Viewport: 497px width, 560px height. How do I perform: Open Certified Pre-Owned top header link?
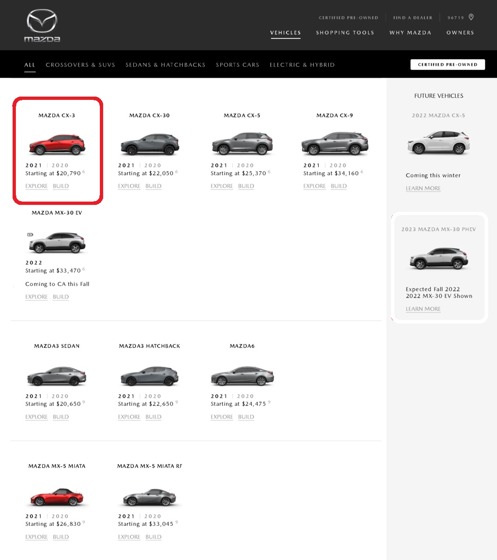pos(349,18)
